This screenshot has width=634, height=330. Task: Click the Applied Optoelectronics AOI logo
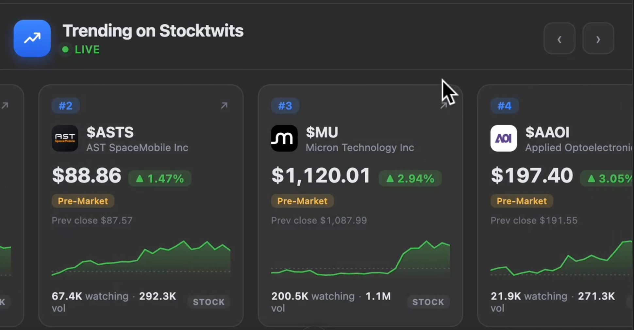pyautogui.click(x=504, y=138)
